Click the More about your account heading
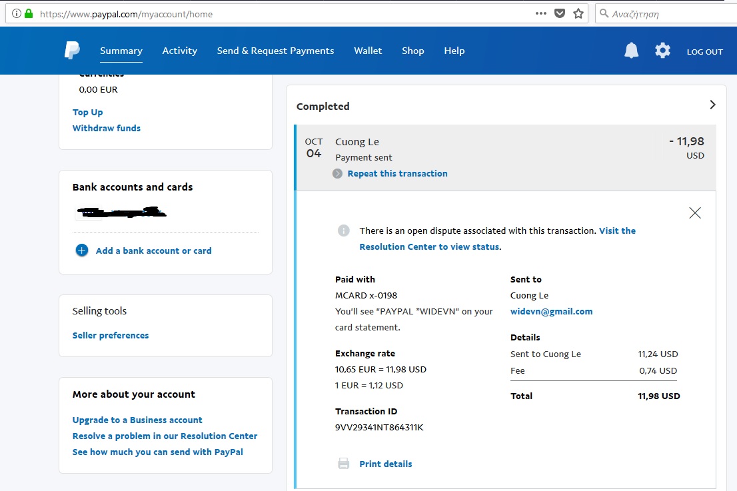The width and height of the screenshot is (737, 491). pos(134,394)
